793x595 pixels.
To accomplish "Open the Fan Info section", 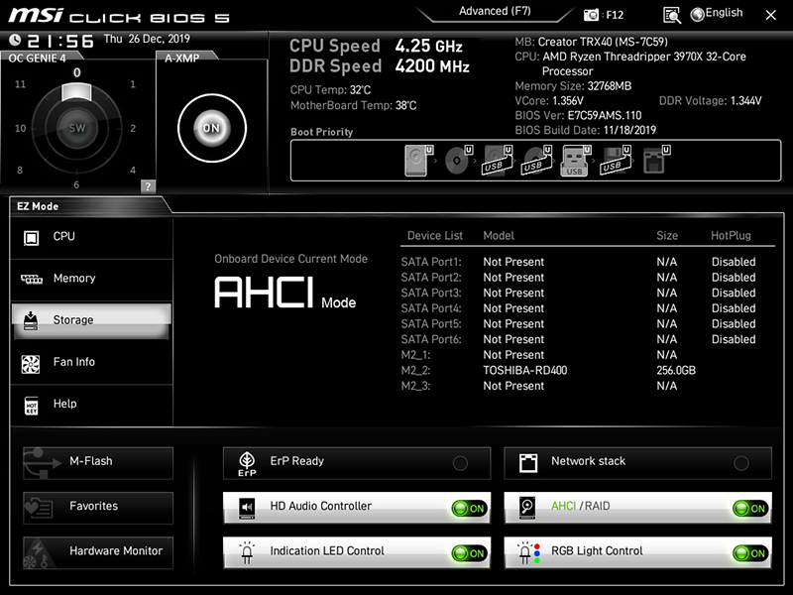I will pos(91,362).
